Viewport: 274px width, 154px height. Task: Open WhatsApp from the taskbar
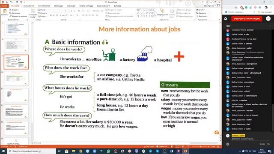[108, 151]
